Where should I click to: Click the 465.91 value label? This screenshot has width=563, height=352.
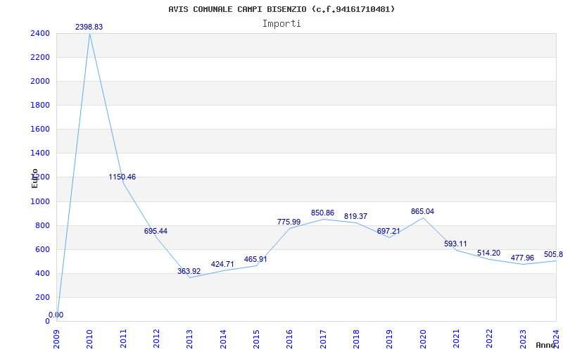tap(255, 259)
